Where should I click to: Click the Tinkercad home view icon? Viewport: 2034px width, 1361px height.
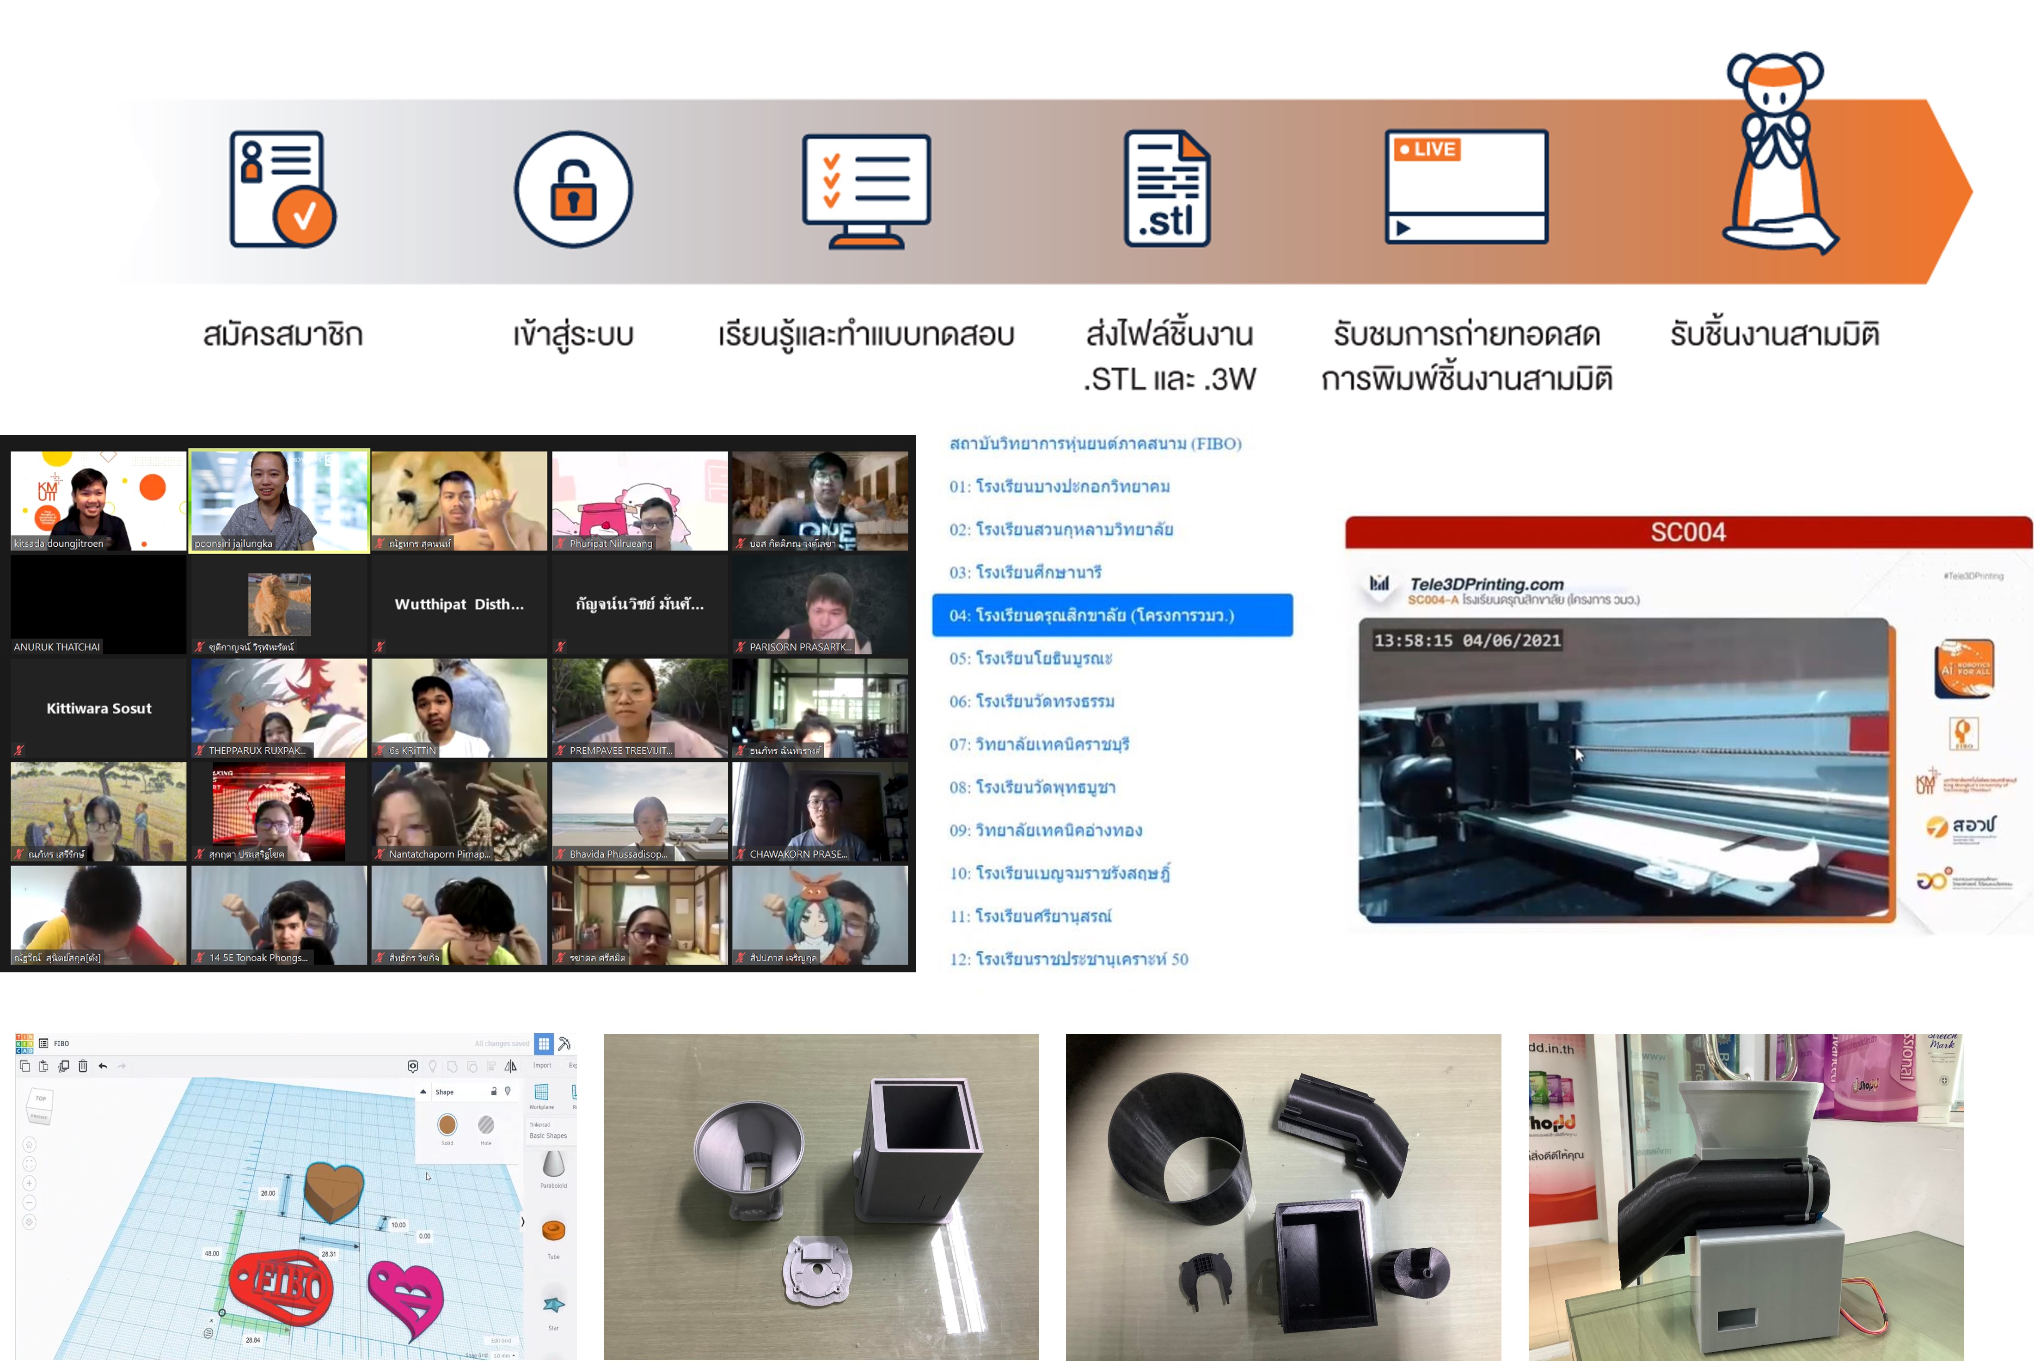[x=30, y=1144]
